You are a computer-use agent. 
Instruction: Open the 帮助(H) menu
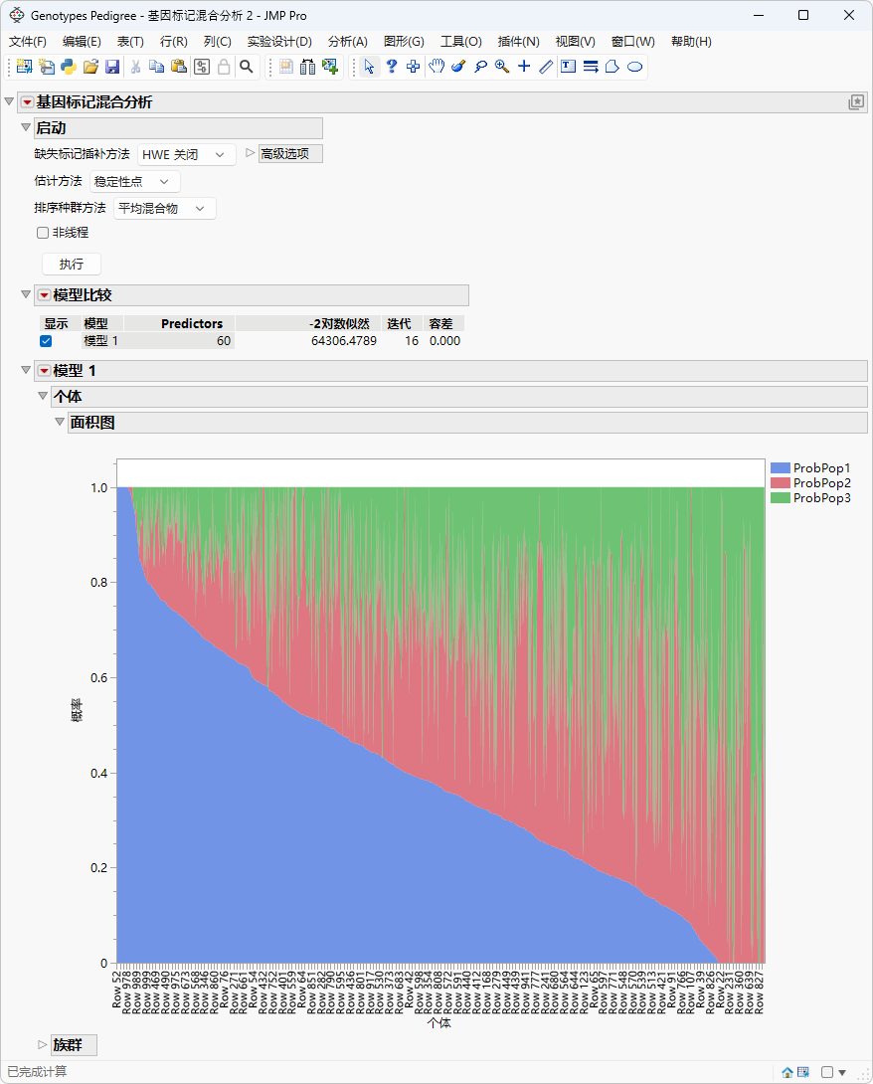(691, 42)
